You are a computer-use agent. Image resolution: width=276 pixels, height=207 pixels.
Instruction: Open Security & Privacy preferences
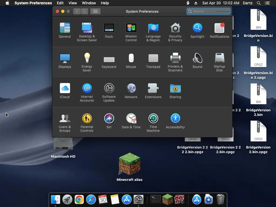click(175, 32)
